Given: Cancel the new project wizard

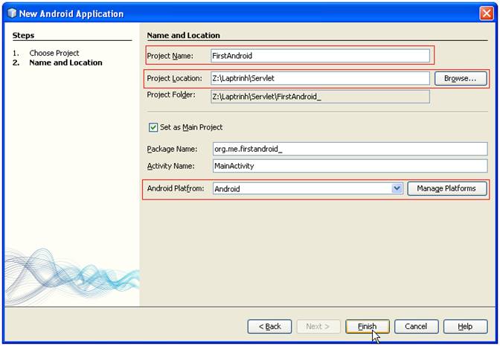Looking at the screenshot, I should point(416,327).
